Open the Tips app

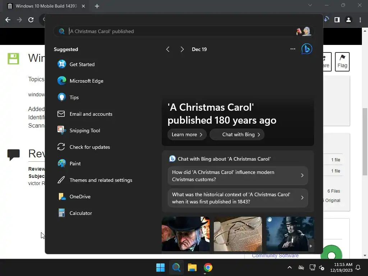pos(68,97)
